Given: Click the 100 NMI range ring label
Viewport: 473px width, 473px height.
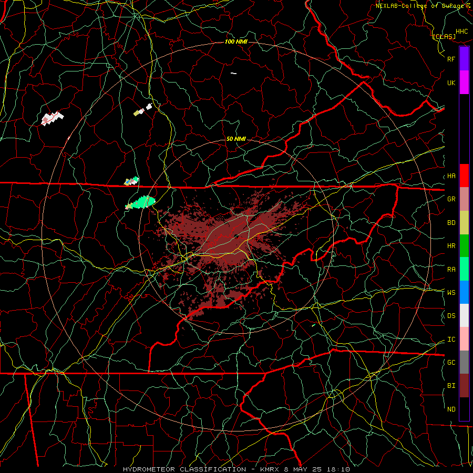Looking at the screenshot, I should point(236,42).
